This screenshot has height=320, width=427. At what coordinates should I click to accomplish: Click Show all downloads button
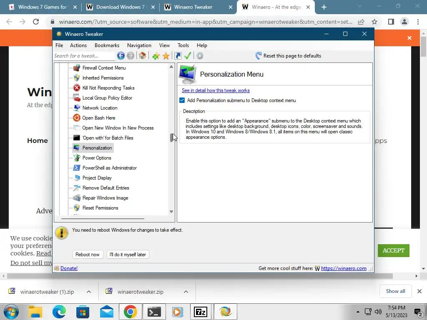pos(395,291)
